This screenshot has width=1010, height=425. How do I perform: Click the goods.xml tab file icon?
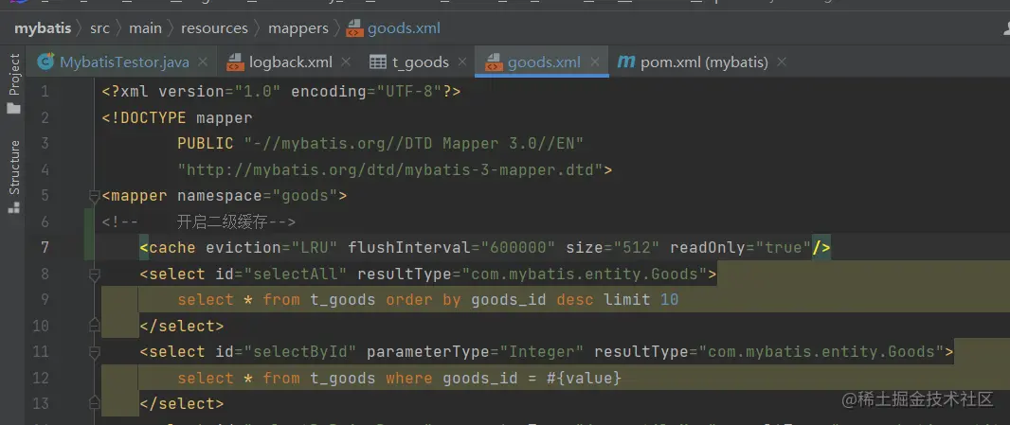tap(494, 62)
